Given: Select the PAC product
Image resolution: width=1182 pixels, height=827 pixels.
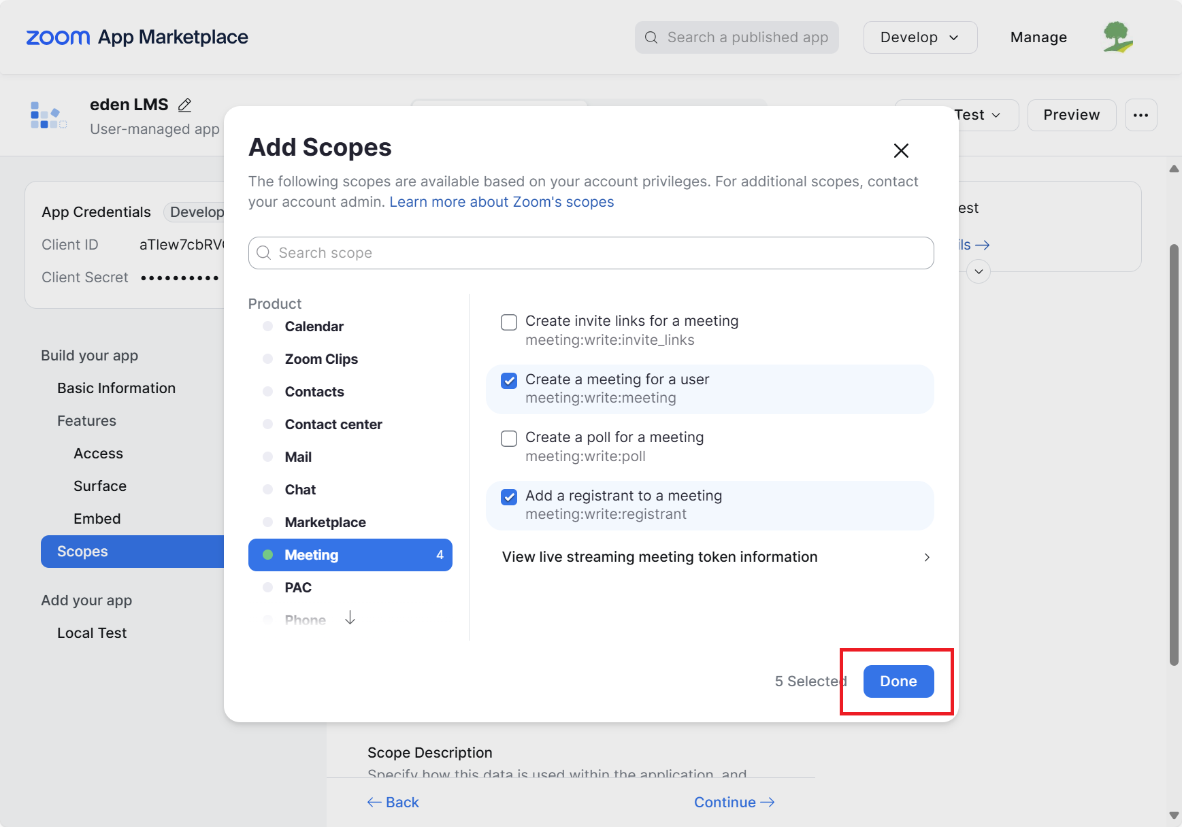Looking at the screenshot, I should 298,588.
